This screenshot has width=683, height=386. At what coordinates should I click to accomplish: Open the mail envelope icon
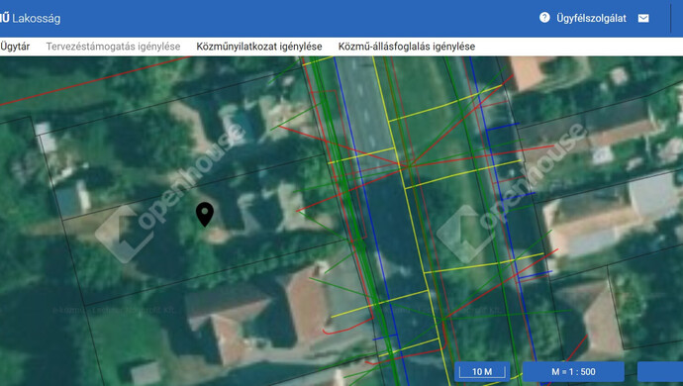[643, 18]
